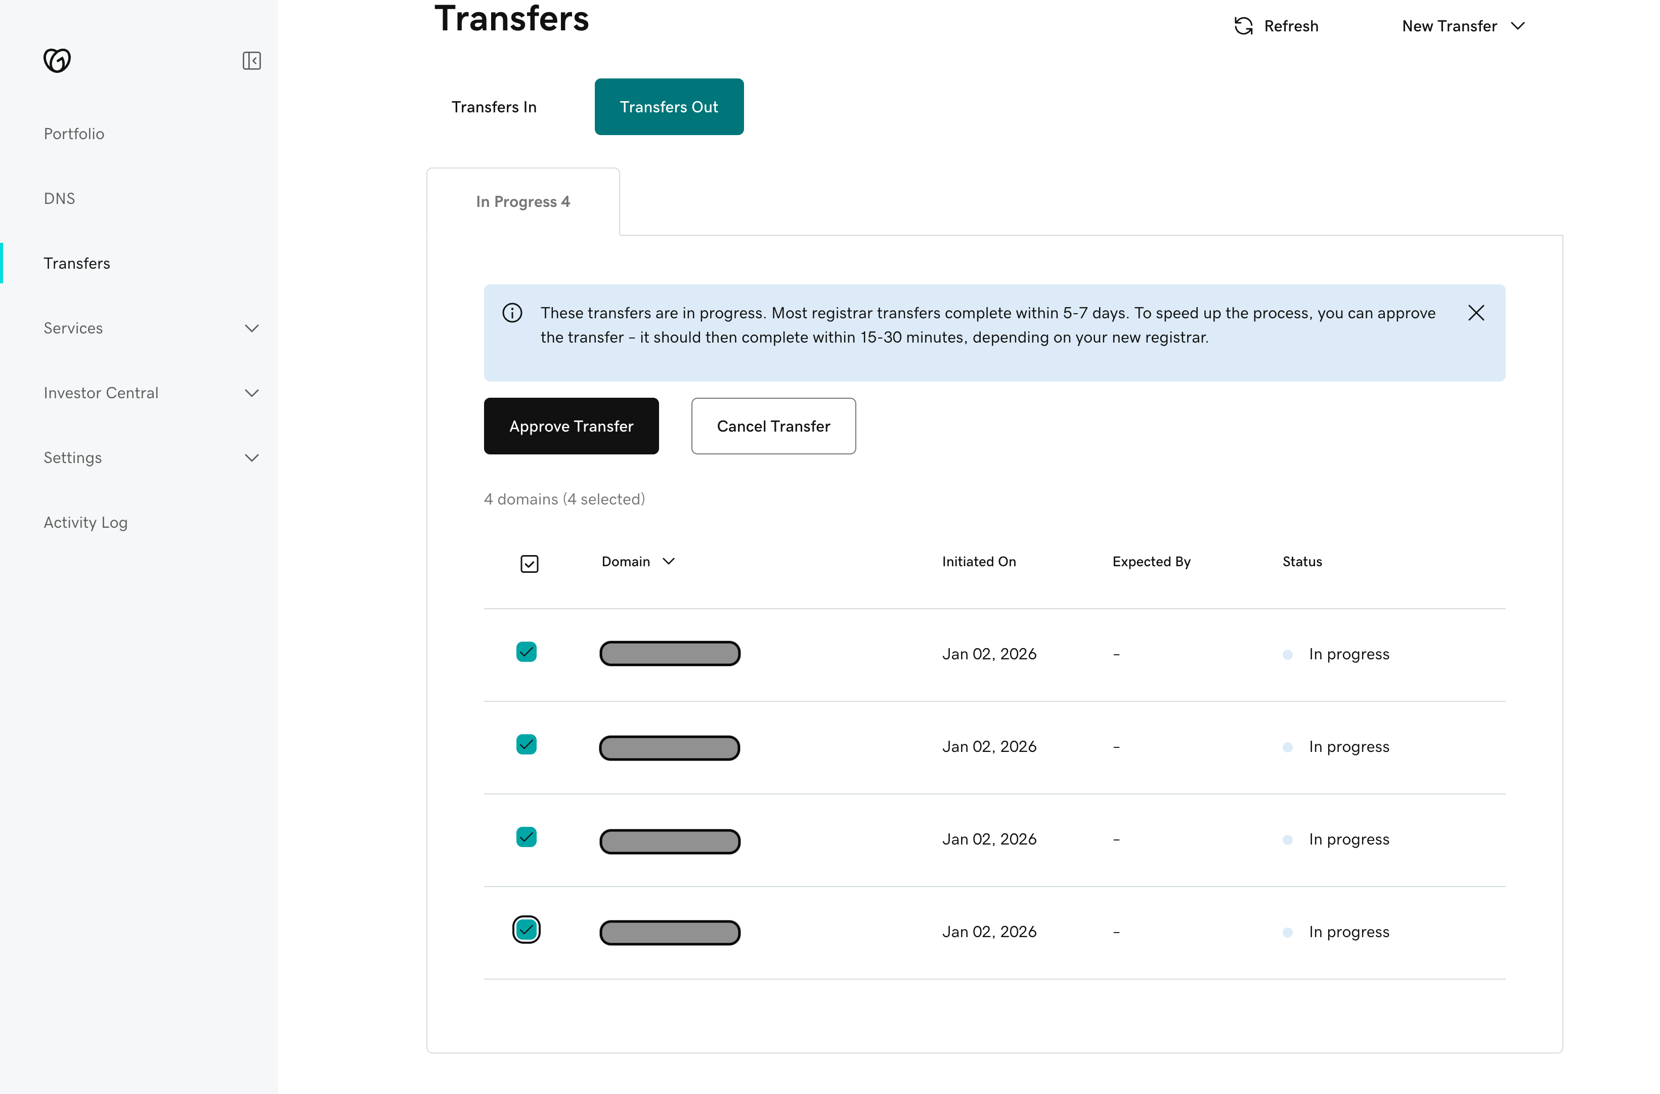Click the first row's redacted domain name
Image resolution: width=1660 pixels, height=1094 pixels.
(670, 654)
